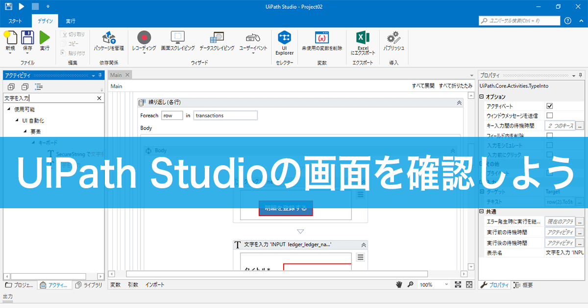This screenshot has width=588, height=308.
Task: Collapse the 文字を入力 'INPUT ledger...' activity
Action: 364,245
